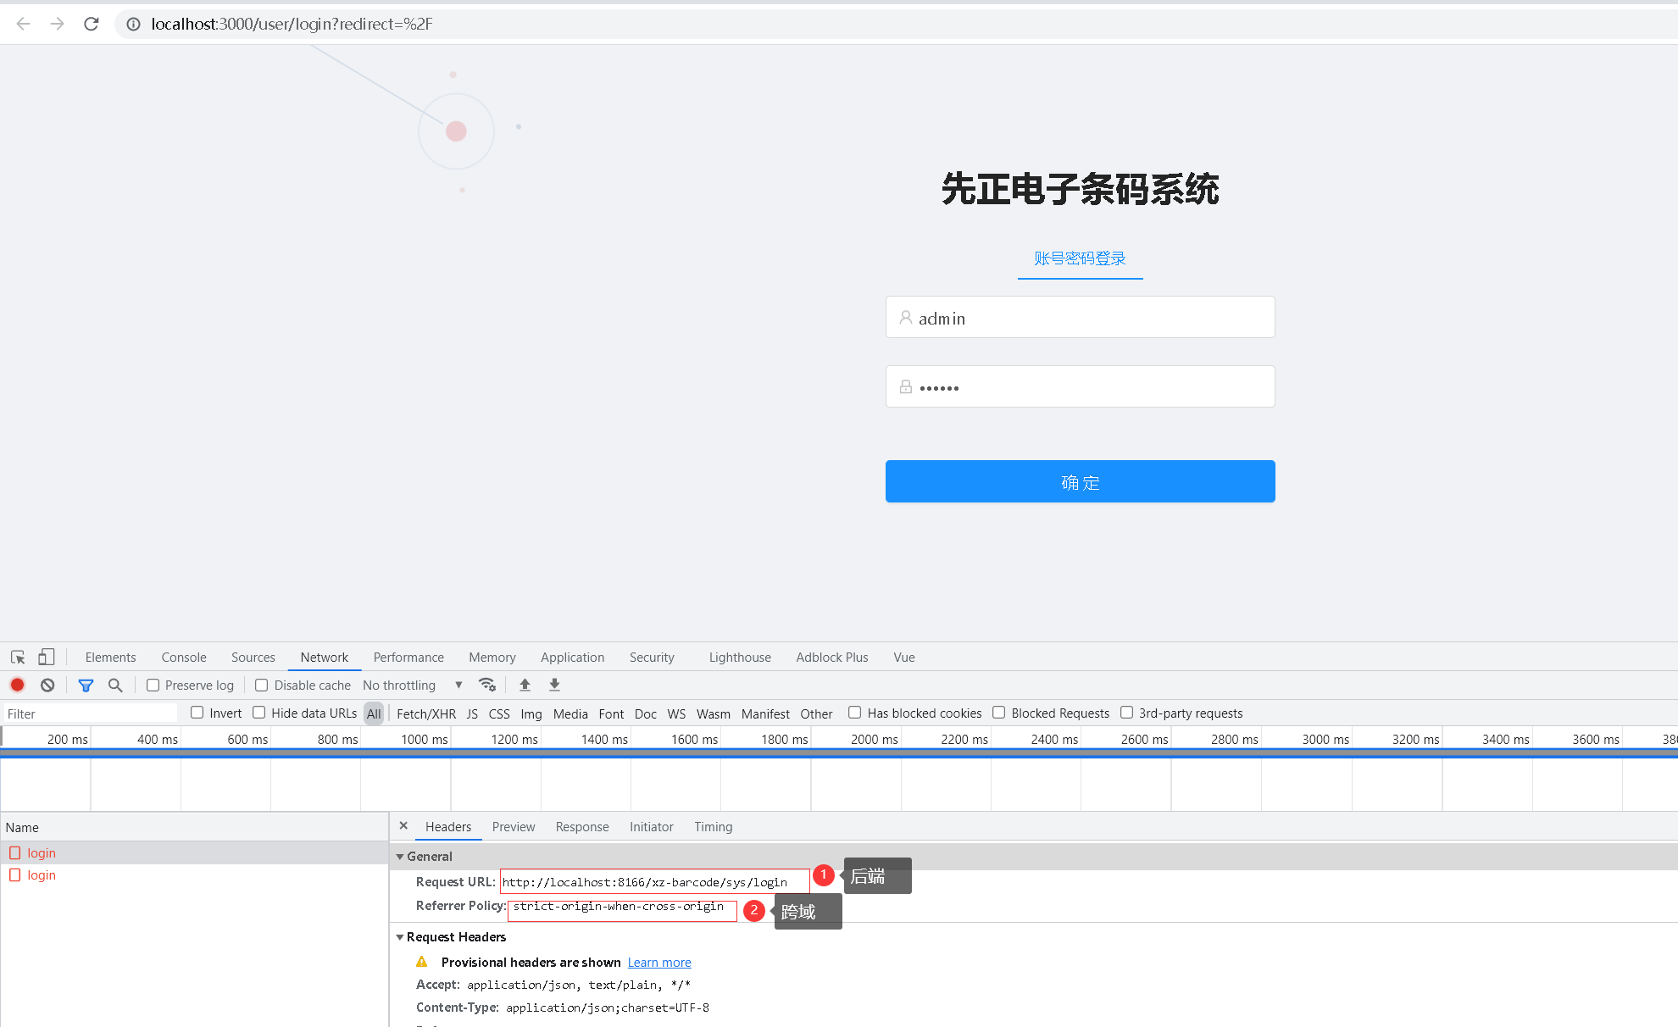Enable the Preserve log checkbox
Viewport: 1678px width, 1027px height.
(x=153, y=685)
